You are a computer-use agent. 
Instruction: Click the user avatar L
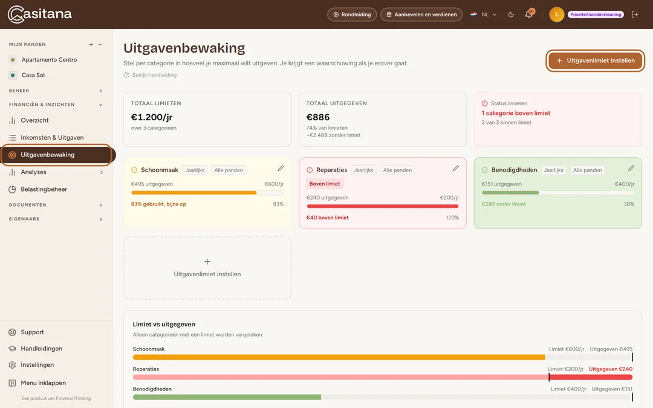coord(556,15)
